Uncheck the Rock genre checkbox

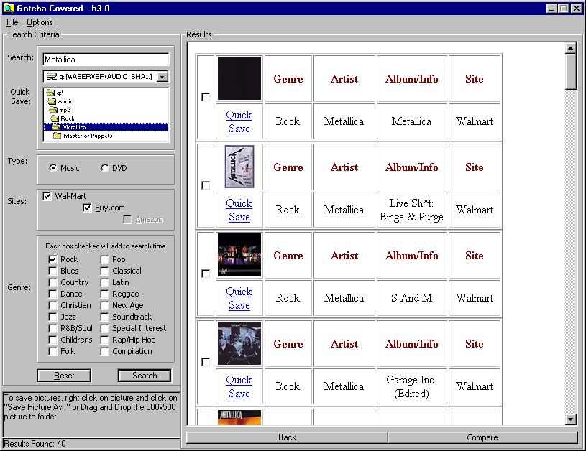click(52, 259)
